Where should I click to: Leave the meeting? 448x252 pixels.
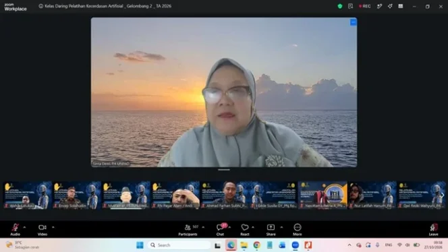(x=433, y=230)
